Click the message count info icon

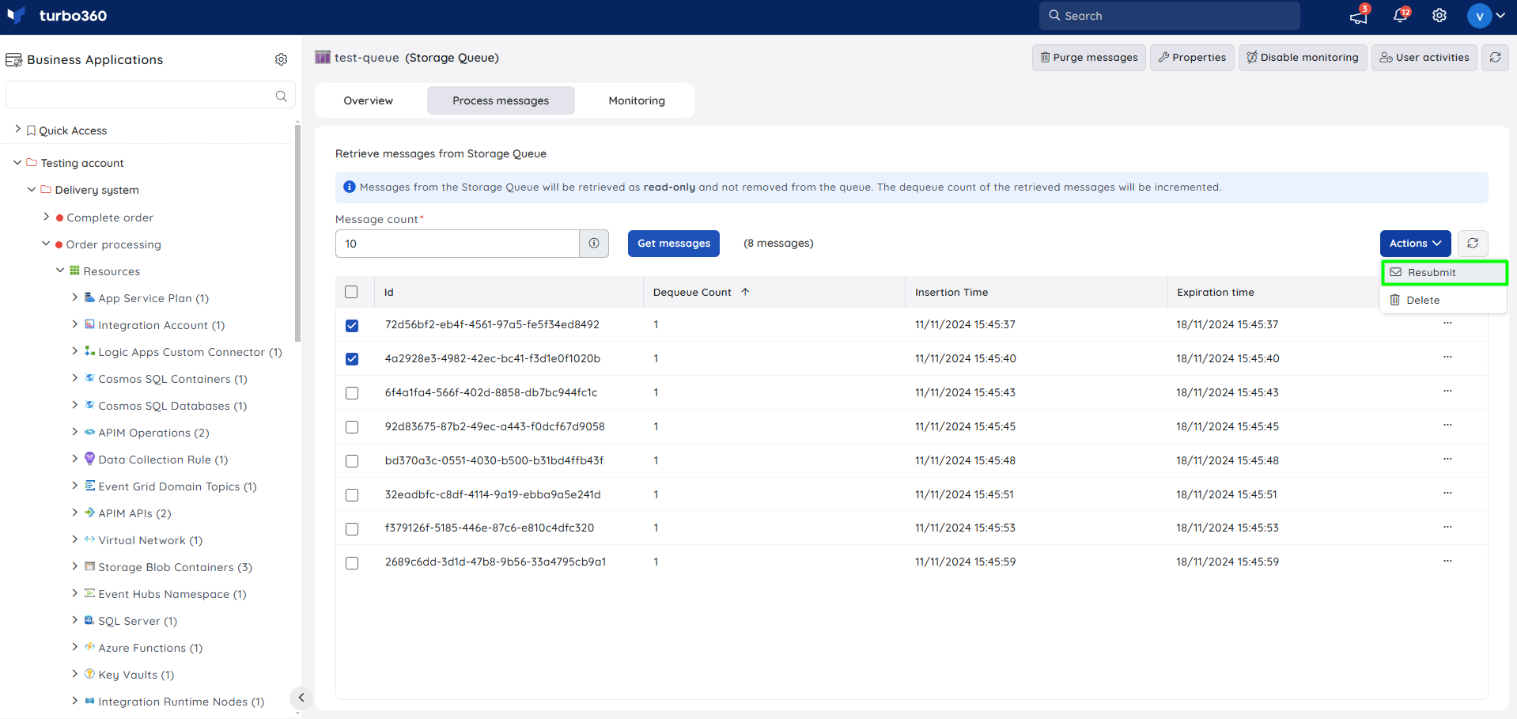point(594,244)
